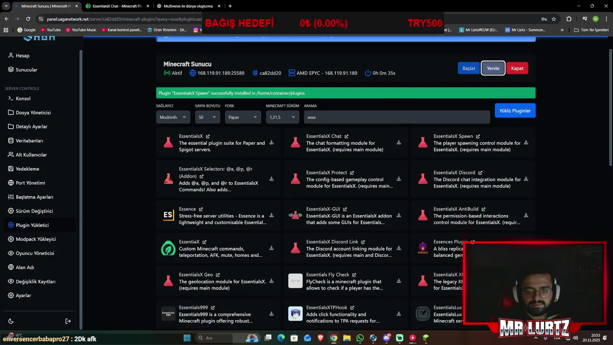The image size is (613, 345).
Task: Download the EssentialsX Fly Check plugin
Action: (399, 281)
